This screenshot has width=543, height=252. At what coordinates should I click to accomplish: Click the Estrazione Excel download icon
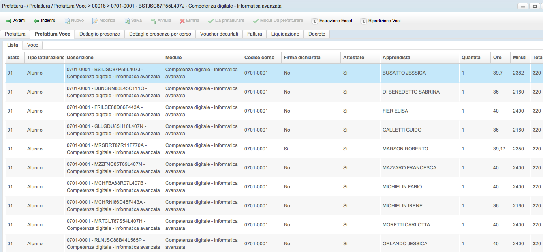click(315, 21)
